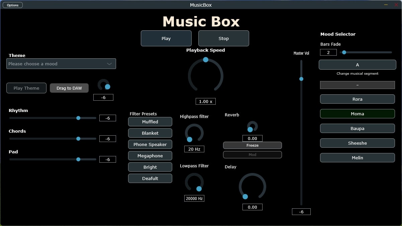Viewport: 402px width, 226px height.
Task: Select the Sheeshe mood
Action: (357, 143)
